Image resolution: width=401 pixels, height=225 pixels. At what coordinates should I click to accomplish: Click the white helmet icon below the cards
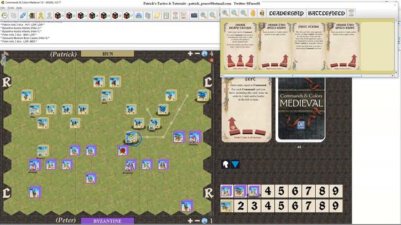tap(226, 164)
